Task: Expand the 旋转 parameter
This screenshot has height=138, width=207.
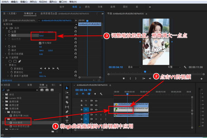Action: 6,46
